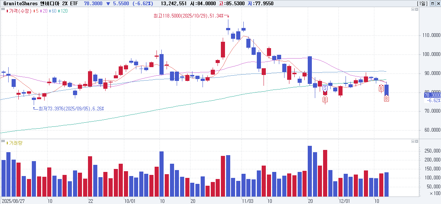Click the B buy marker under the last candle

386,98
